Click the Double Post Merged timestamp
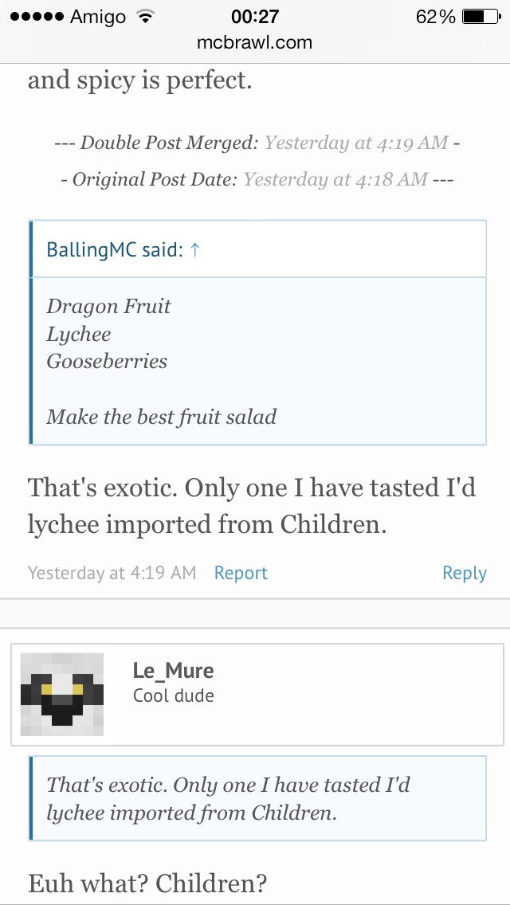The width and height of the screenshot is (510, 905). click(355, 143)
